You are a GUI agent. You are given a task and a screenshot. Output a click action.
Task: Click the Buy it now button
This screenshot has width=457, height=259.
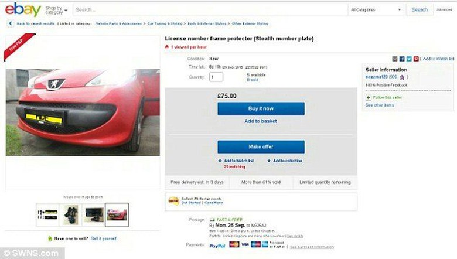click(x=261, y=108)
